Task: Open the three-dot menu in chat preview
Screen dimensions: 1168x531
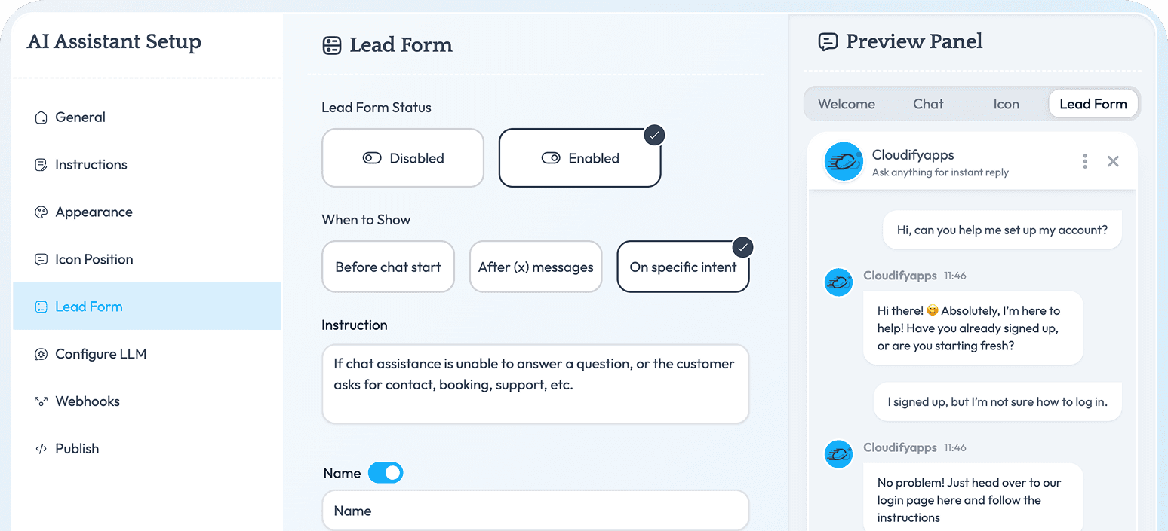Action: coord(1085,161)
